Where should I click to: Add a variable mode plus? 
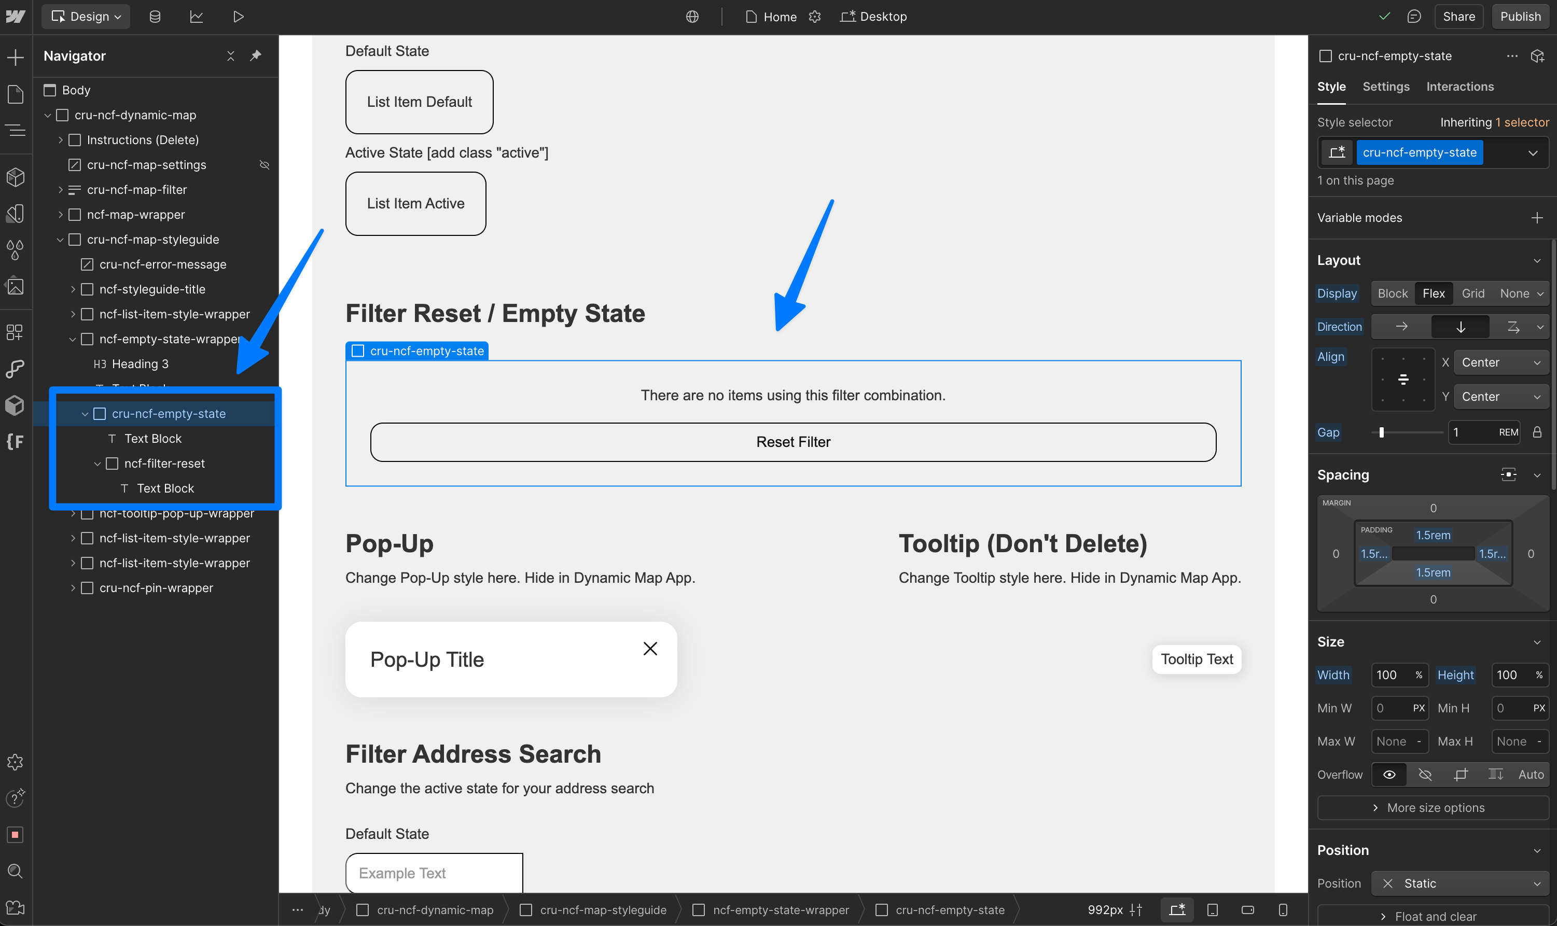pyautogui.click(x=1537, y=218)
